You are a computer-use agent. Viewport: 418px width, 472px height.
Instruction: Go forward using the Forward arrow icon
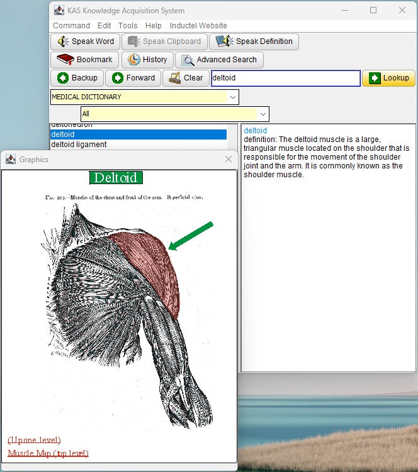click(118, 78)
